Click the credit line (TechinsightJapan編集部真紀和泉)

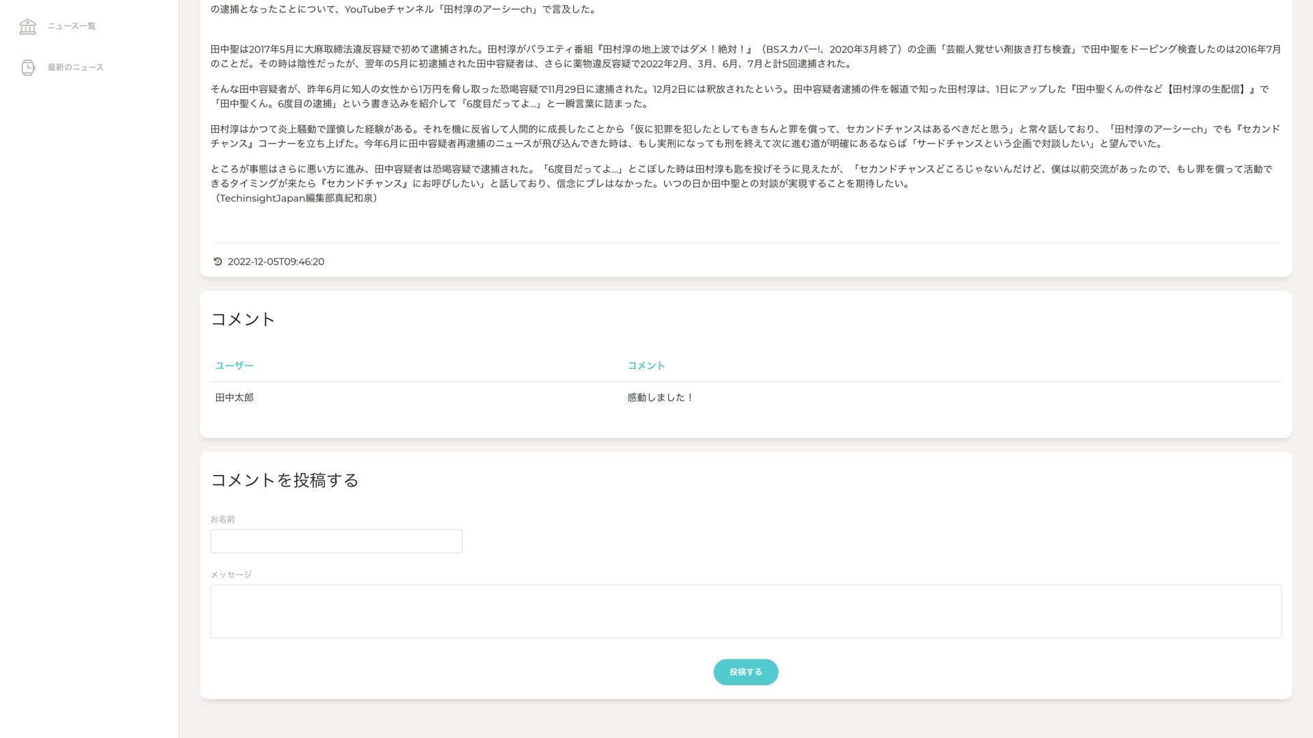(x=295, y=198)
